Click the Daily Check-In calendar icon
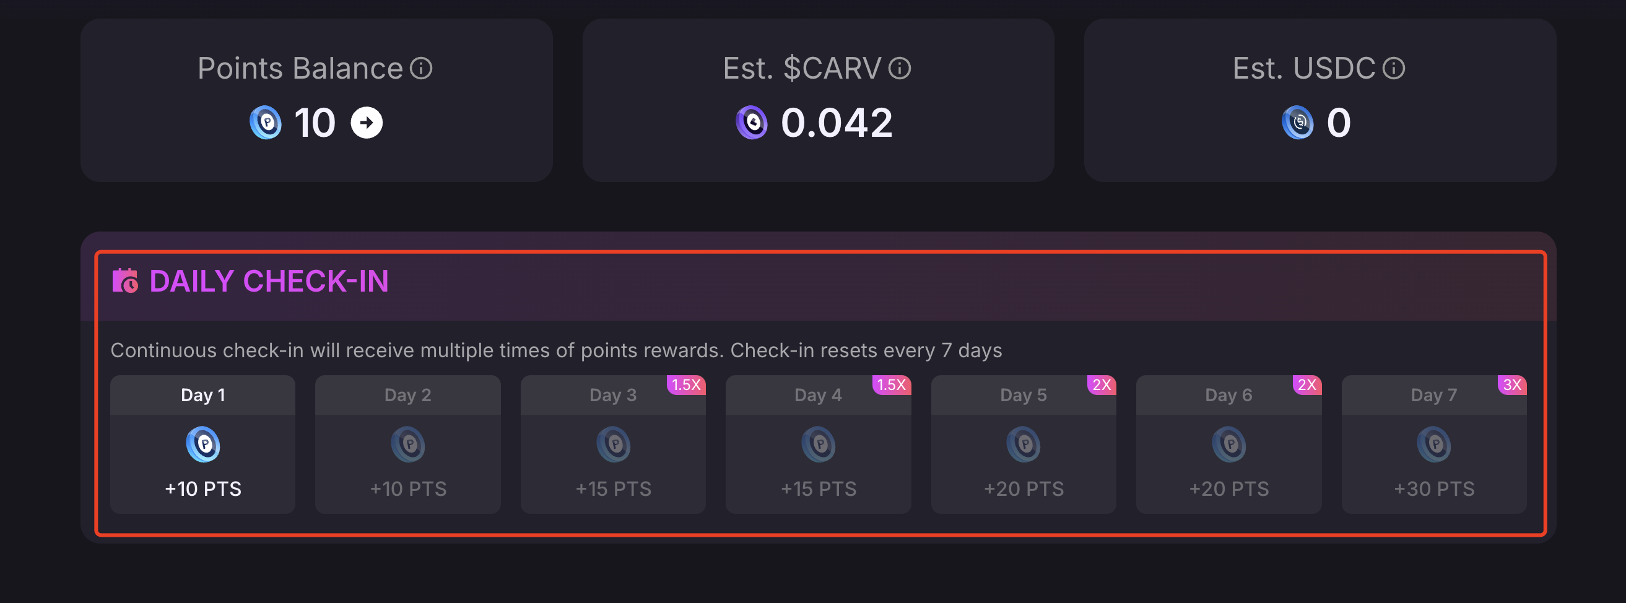Viewport: 1626px width, 603px height. [x=125, y=281]
